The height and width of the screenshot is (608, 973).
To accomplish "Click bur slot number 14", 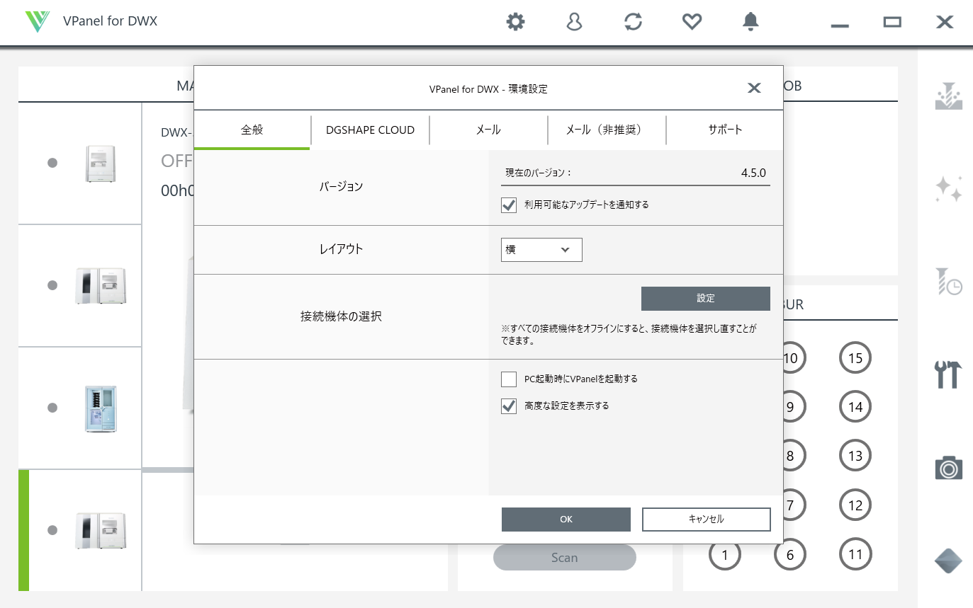I will [855, 407].
